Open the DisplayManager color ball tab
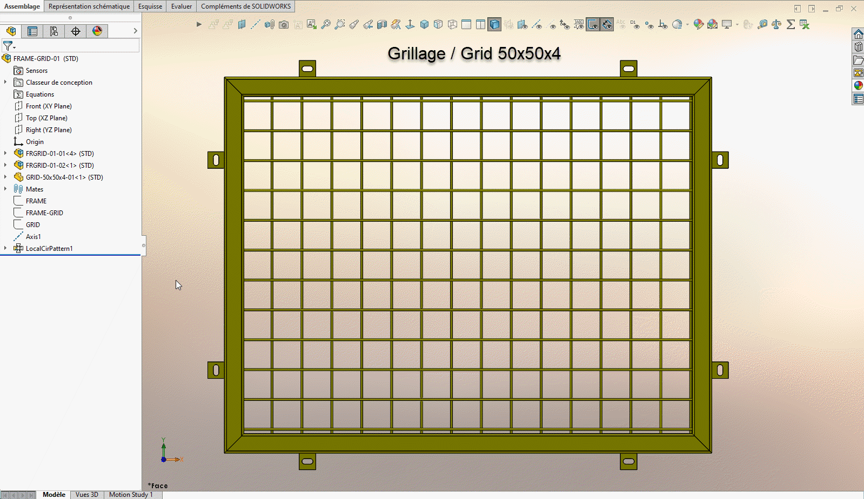 click(97, 31)
